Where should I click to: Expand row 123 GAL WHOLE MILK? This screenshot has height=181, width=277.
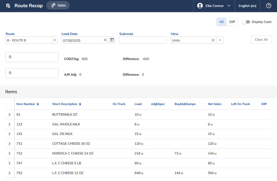(10, 124)
